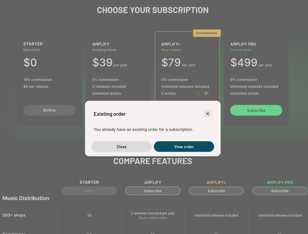Click the View order button

coord(184,147)
